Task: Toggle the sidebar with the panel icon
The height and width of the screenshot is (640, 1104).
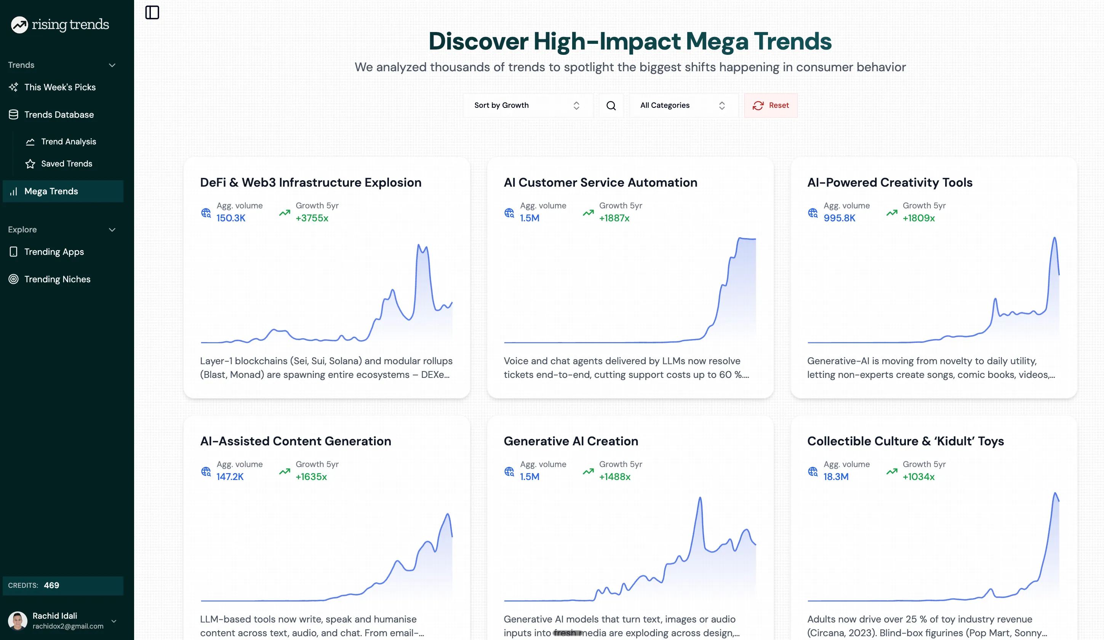Action: click(152, 13)
